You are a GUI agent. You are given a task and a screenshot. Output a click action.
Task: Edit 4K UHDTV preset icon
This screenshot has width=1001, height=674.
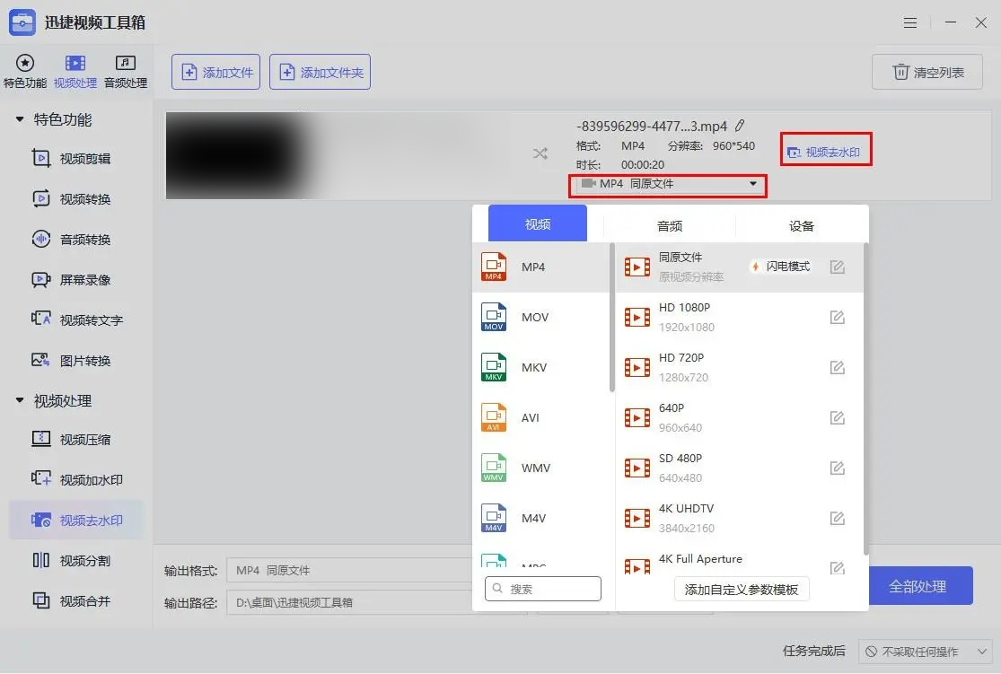pyautogui.click(x=838, y=518)
